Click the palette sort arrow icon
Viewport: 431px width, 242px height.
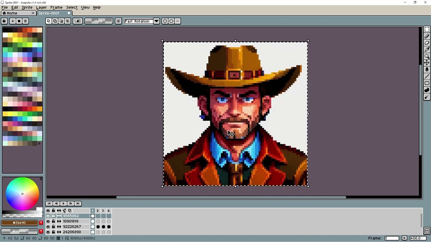(12, 21)
